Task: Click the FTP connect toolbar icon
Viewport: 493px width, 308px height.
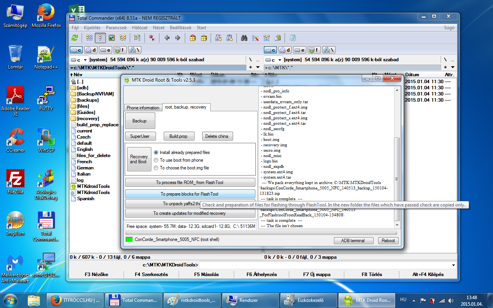Action: 218,38
